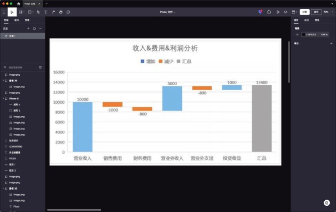Select the waterfall chart image on canvas

pyautogui.click(x=165, y=102)
